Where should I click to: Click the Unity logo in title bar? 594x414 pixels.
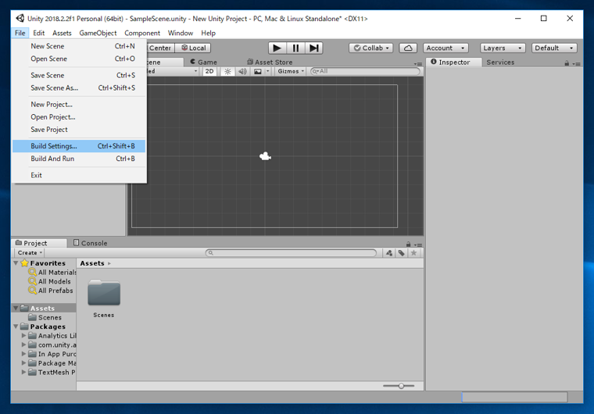tap(20, 18)
